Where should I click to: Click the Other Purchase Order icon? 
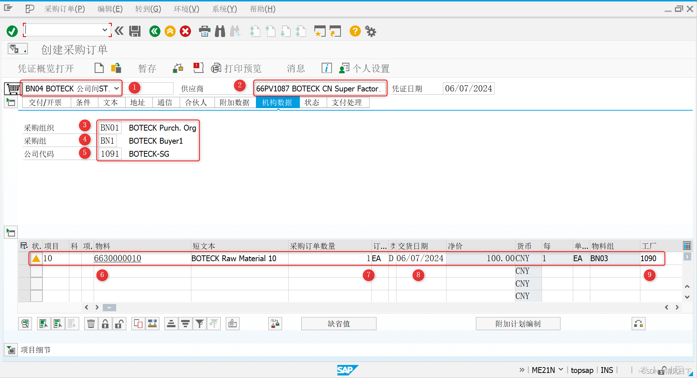116,68
